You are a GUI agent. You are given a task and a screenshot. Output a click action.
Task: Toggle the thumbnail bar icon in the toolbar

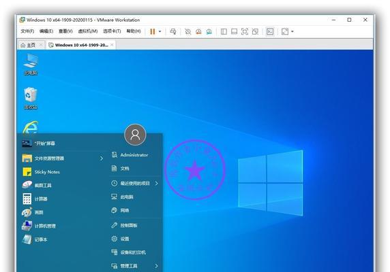point(234,31)
